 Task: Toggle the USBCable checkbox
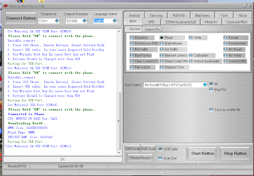(x=160, y=149)
